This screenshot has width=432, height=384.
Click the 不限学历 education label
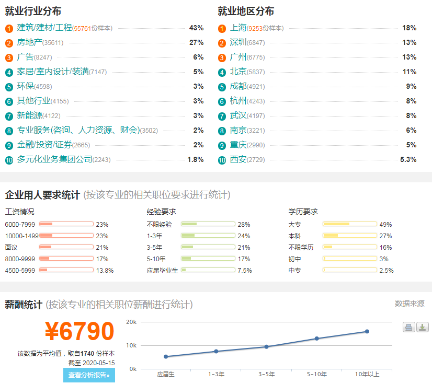301,248
